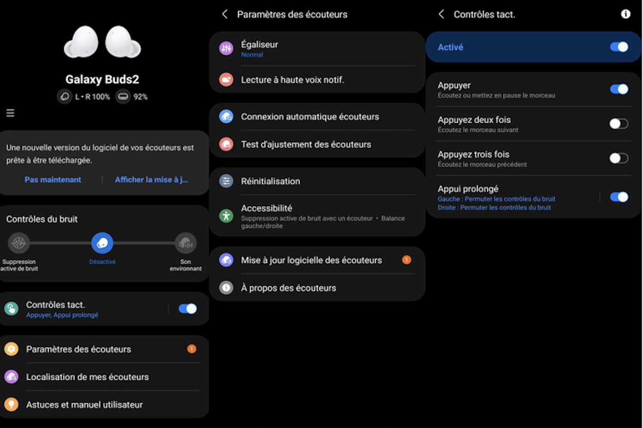
Task: Tap Gauche : Permuter les contrôles du bruit
Action: click(x=496, y=199)
